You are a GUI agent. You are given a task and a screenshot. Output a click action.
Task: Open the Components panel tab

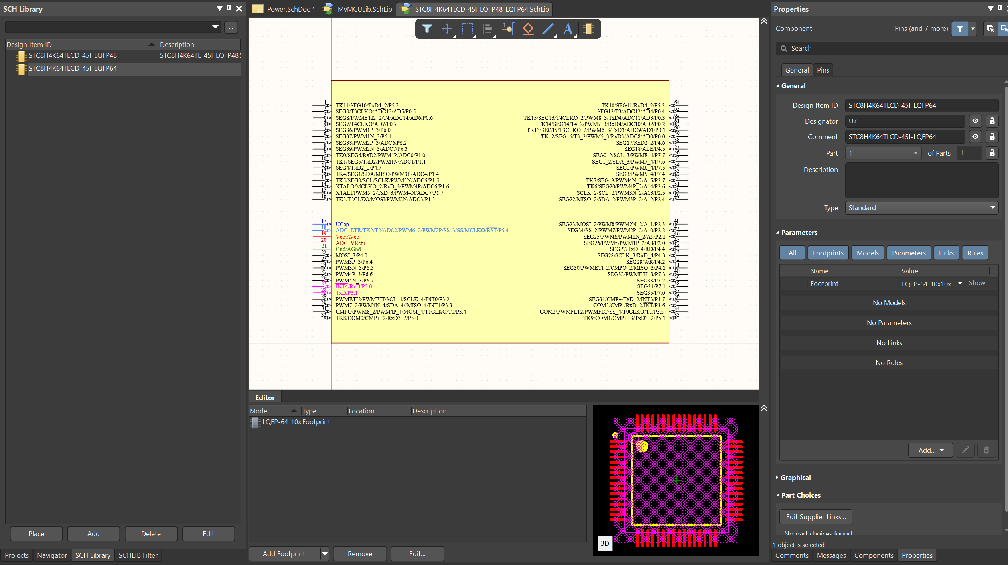coord(874,555)
